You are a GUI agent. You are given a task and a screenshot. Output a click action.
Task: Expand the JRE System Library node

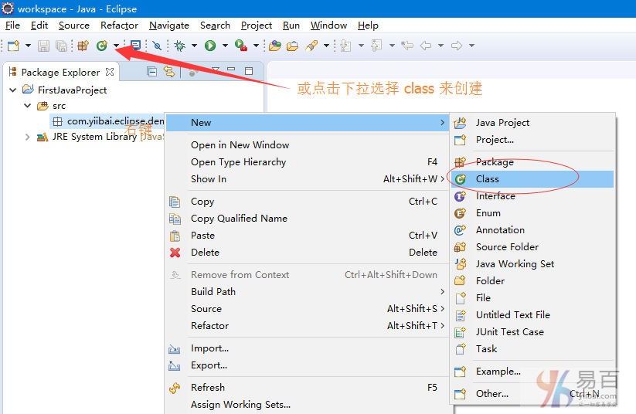coord(27,137)
